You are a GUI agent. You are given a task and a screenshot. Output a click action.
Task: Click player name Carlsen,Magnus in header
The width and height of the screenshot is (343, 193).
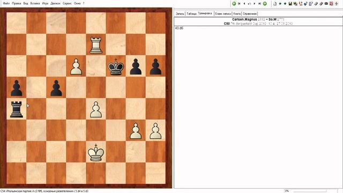point(244,19)
